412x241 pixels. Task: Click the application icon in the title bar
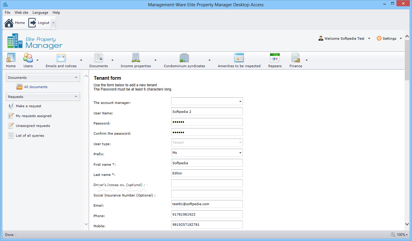click(6, 4)
